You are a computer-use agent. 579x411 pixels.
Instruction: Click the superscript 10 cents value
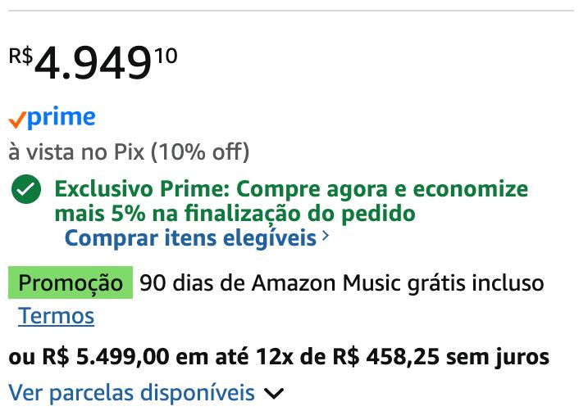165,55
